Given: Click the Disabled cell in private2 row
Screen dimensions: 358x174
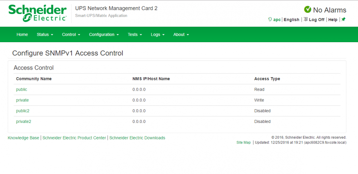Looking at the screenshot, I should 262,121.
